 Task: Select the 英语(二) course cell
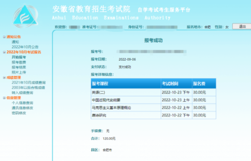[x=126, y=92]
